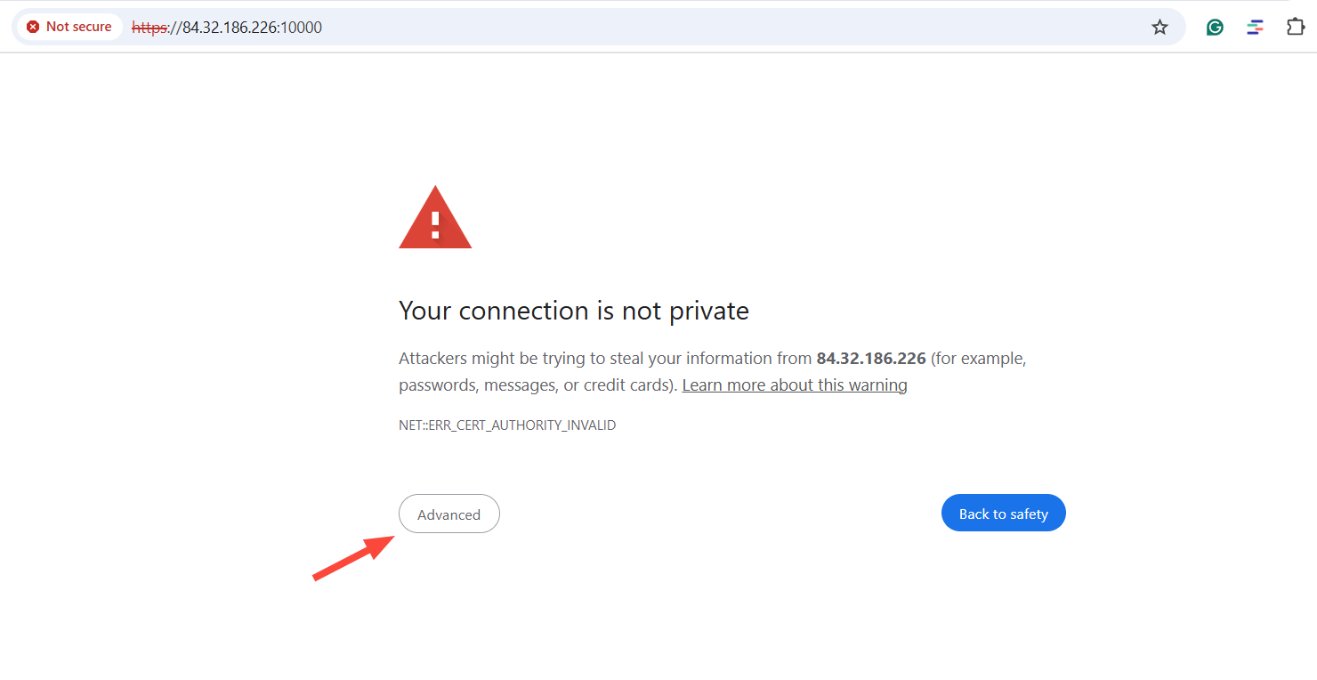Image resolution: width=1317 pixels, height=680 pixels.
Task: Click the red warning triangle illustration
Action: pyautogui.click(x=435, y=216)
